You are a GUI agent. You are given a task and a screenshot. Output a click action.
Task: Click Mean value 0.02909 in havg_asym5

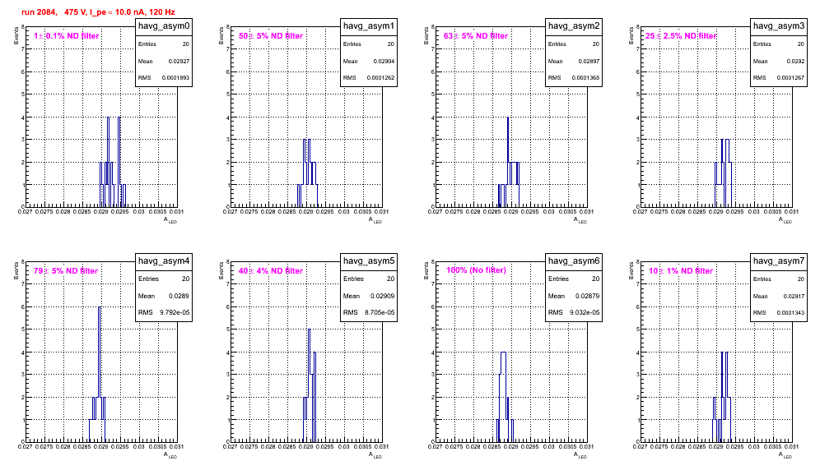point(382,296)
